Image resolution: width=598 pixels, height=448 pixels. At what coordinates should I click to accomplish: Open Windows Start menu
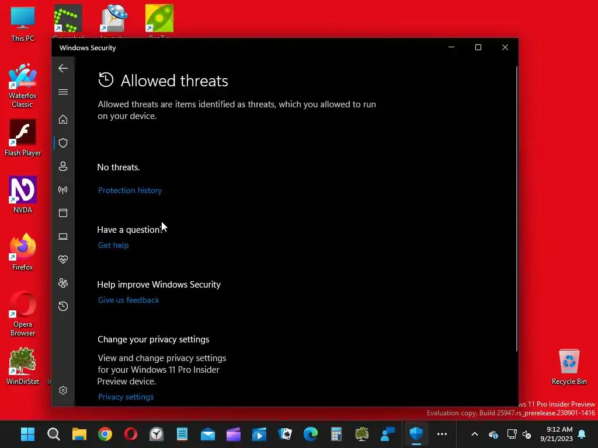click(x=27, y=434)
